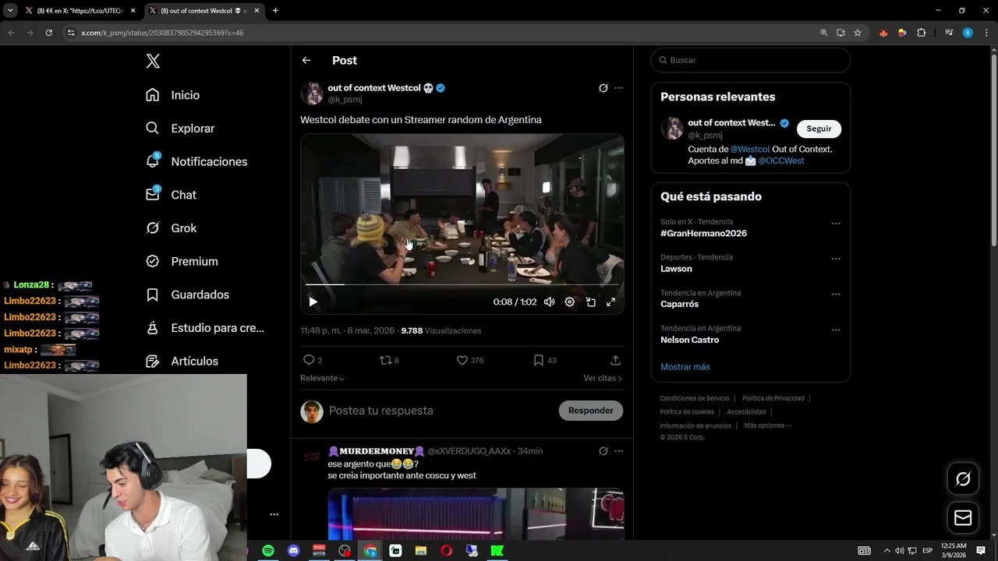Expand the Relevante sort dropdown

(322, 378)
